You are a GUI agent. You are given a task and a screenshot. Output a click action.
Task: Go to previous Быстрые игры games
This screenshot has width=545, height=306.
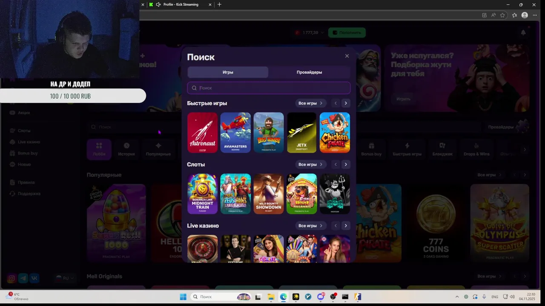click(336, 103)
